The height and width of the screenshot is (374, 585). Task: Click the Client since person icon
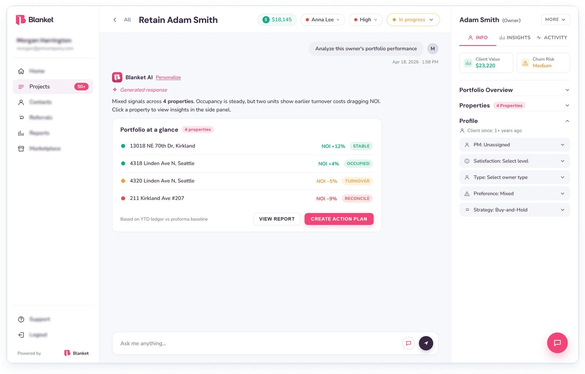click(x=462, y=131)
